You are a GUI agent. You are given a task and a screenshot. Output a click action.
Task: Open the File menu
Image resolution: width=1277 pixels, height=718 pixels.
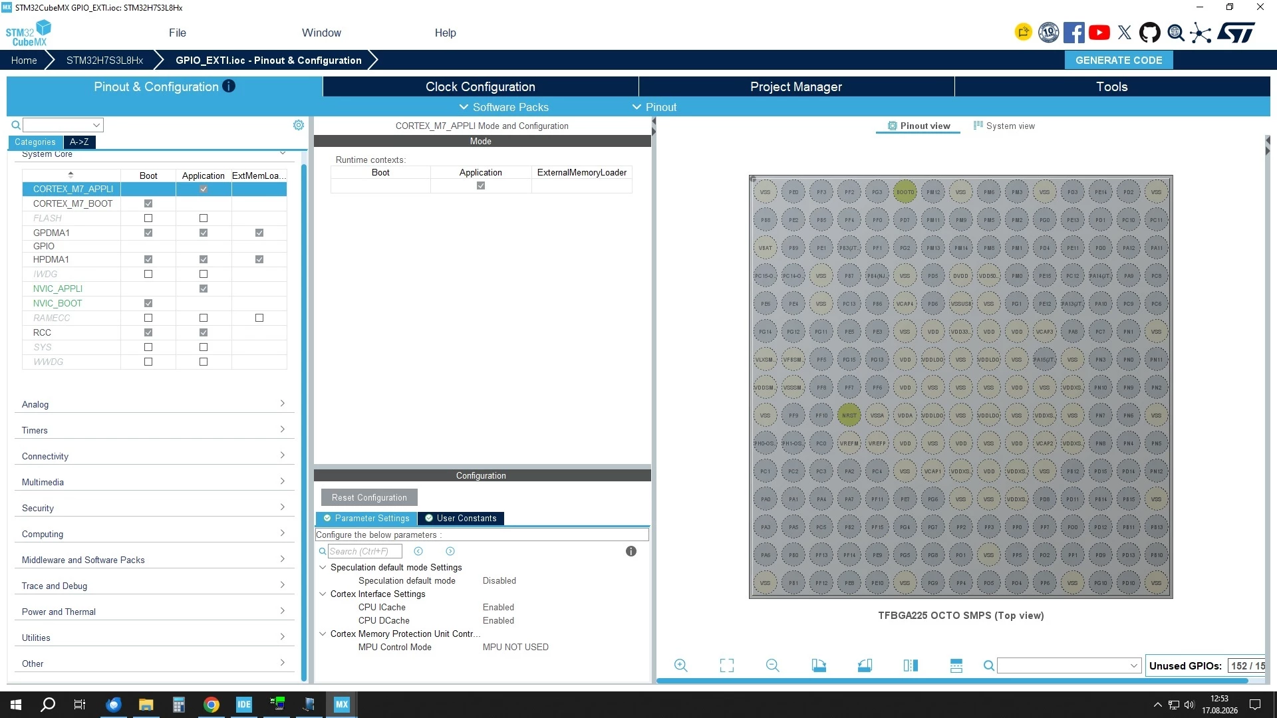click(x=178, y=33)
